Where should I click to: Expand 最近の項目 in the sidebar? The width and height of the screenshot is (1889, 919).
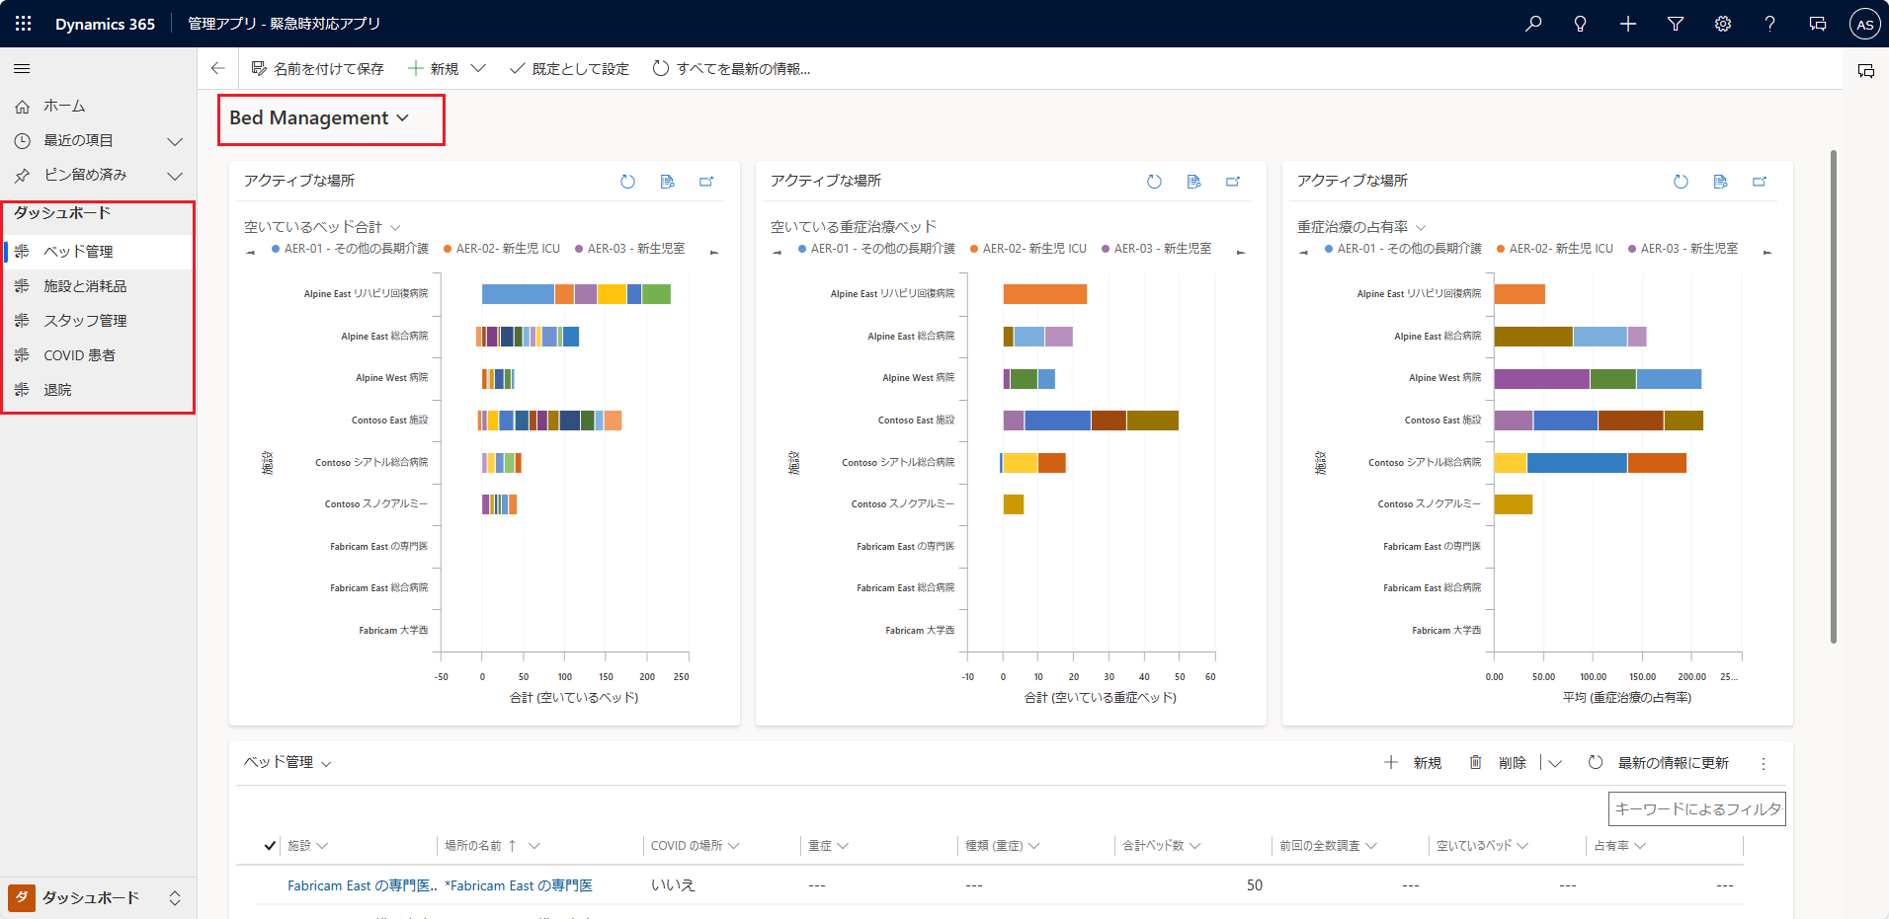(x=175, y=141)
